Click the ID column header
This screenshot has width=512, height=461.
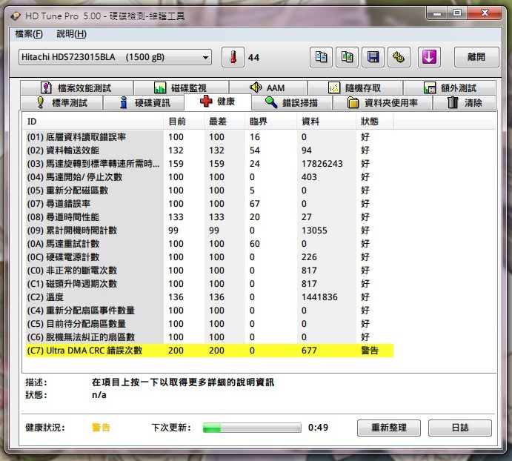pos(93,122)
